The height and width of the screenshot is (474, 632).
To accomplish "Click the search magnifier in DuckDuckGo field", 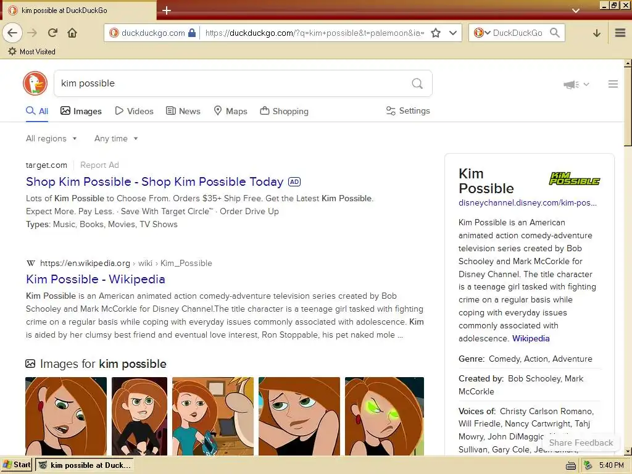I will [417, 83].
